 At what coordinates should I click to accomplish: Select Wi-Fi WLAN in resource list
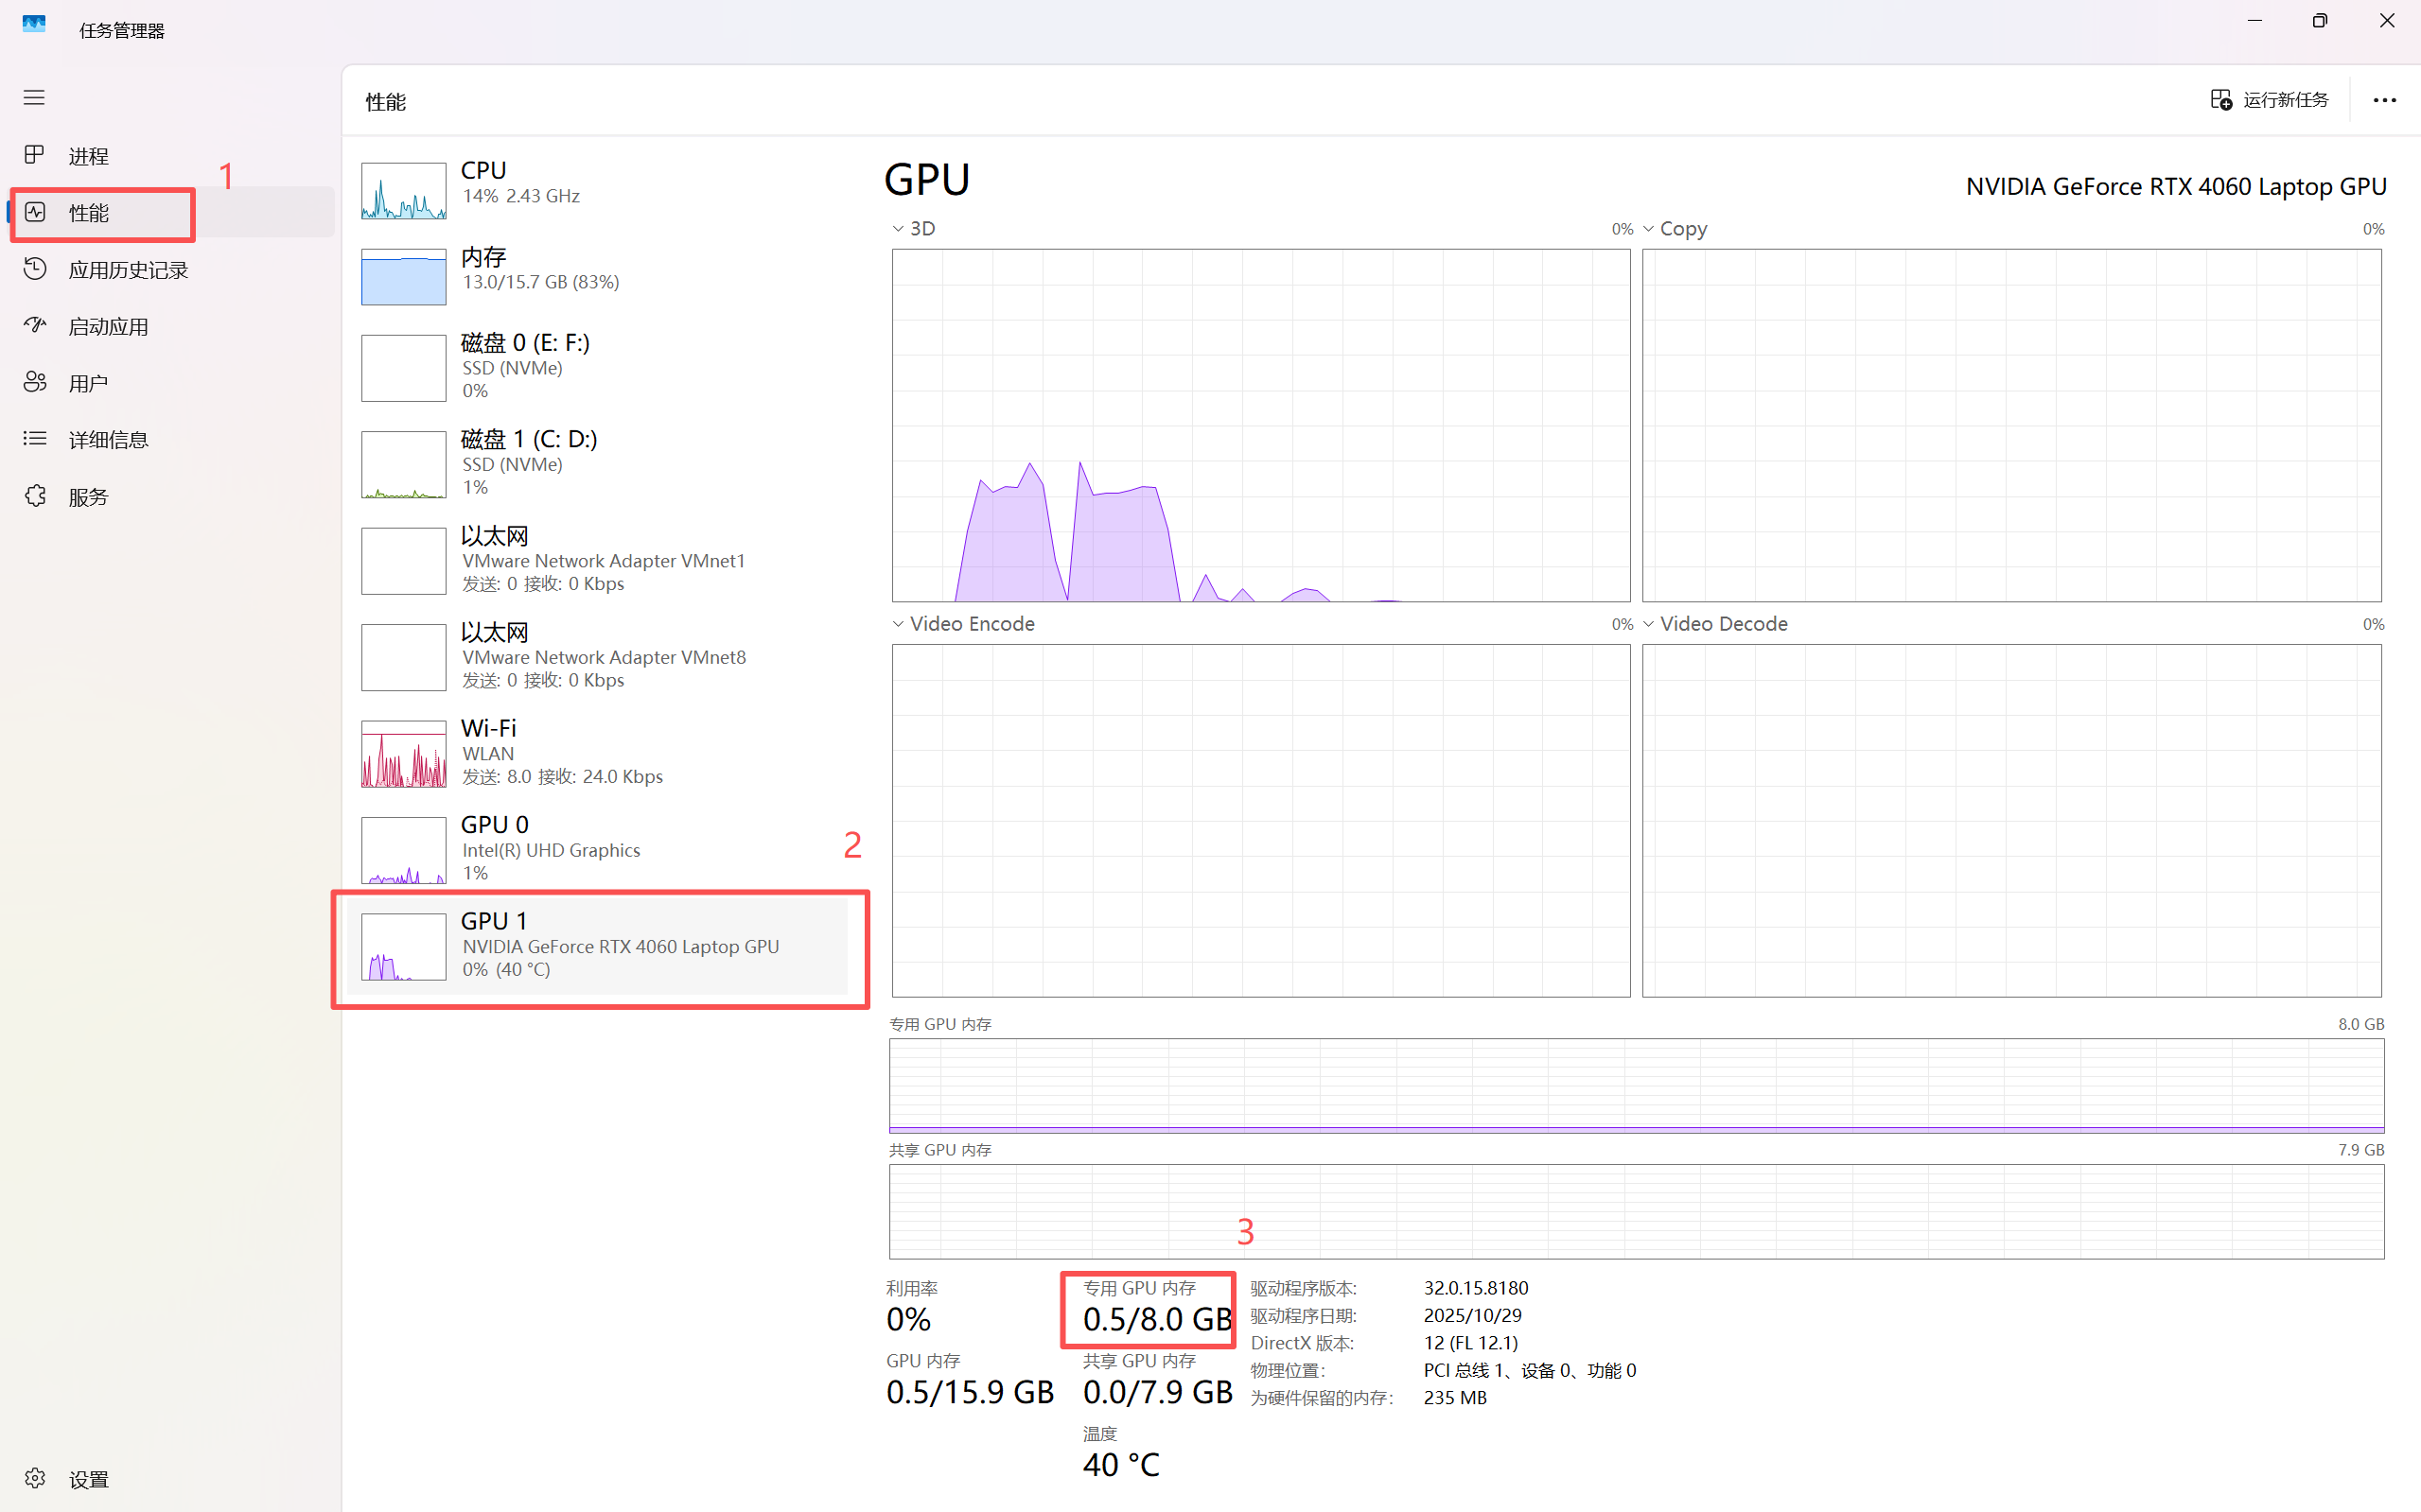600,752
